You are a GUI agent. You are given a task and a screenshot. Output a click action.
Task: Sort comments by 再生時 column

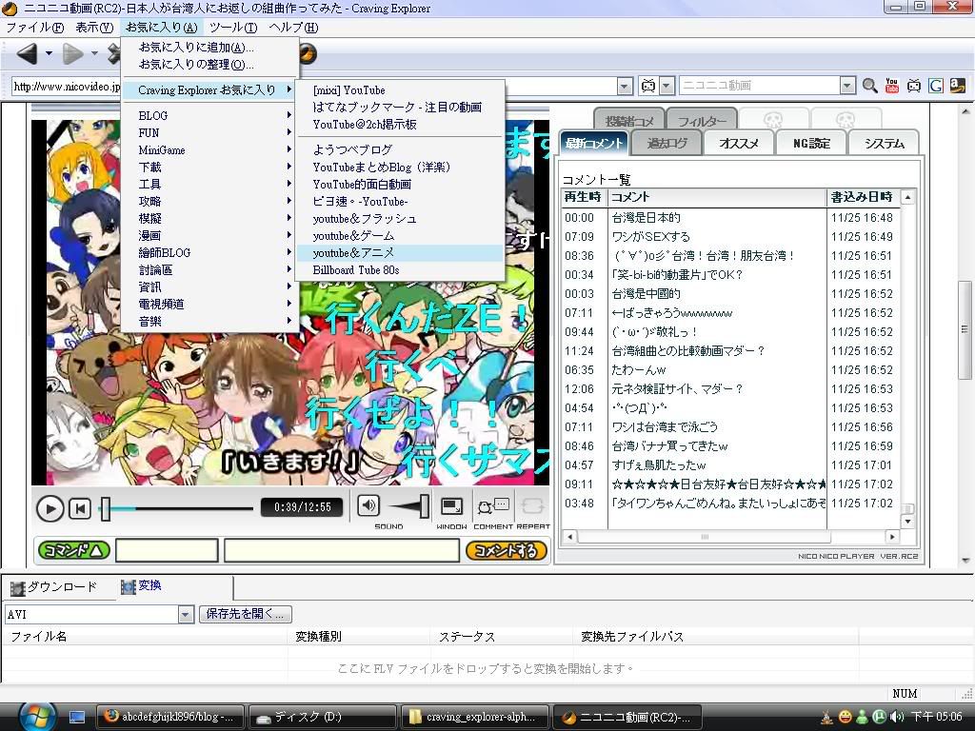pyautogui.click(x=584, y=197)
